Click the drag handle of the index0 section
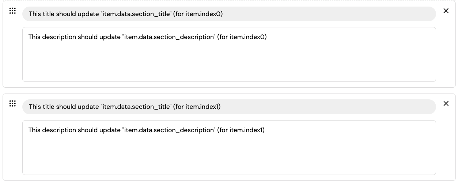The image size is (458, 183). 12,11
